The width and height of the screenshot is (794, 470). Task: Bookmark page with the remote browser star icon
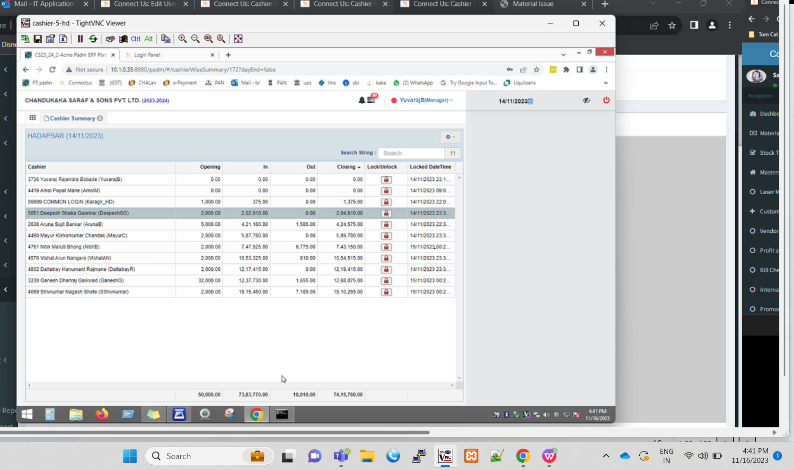click(x=536, y=70)
